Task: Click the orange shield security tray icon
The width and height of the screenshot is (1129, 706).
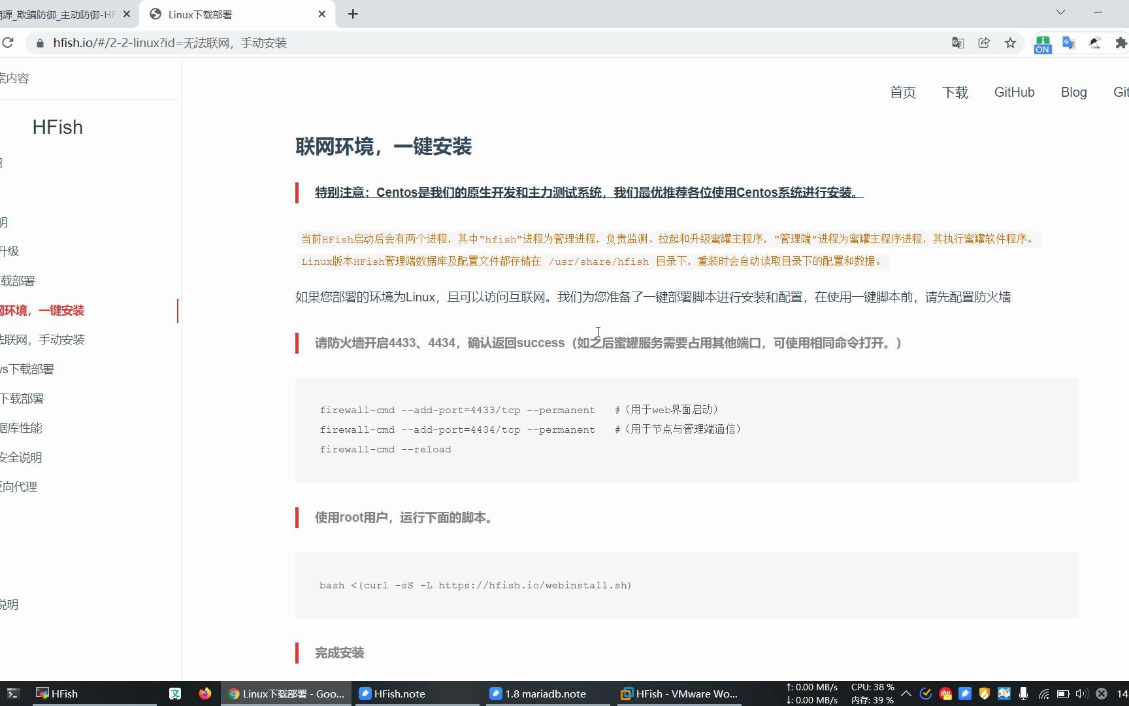Action: tap(985, 694)
